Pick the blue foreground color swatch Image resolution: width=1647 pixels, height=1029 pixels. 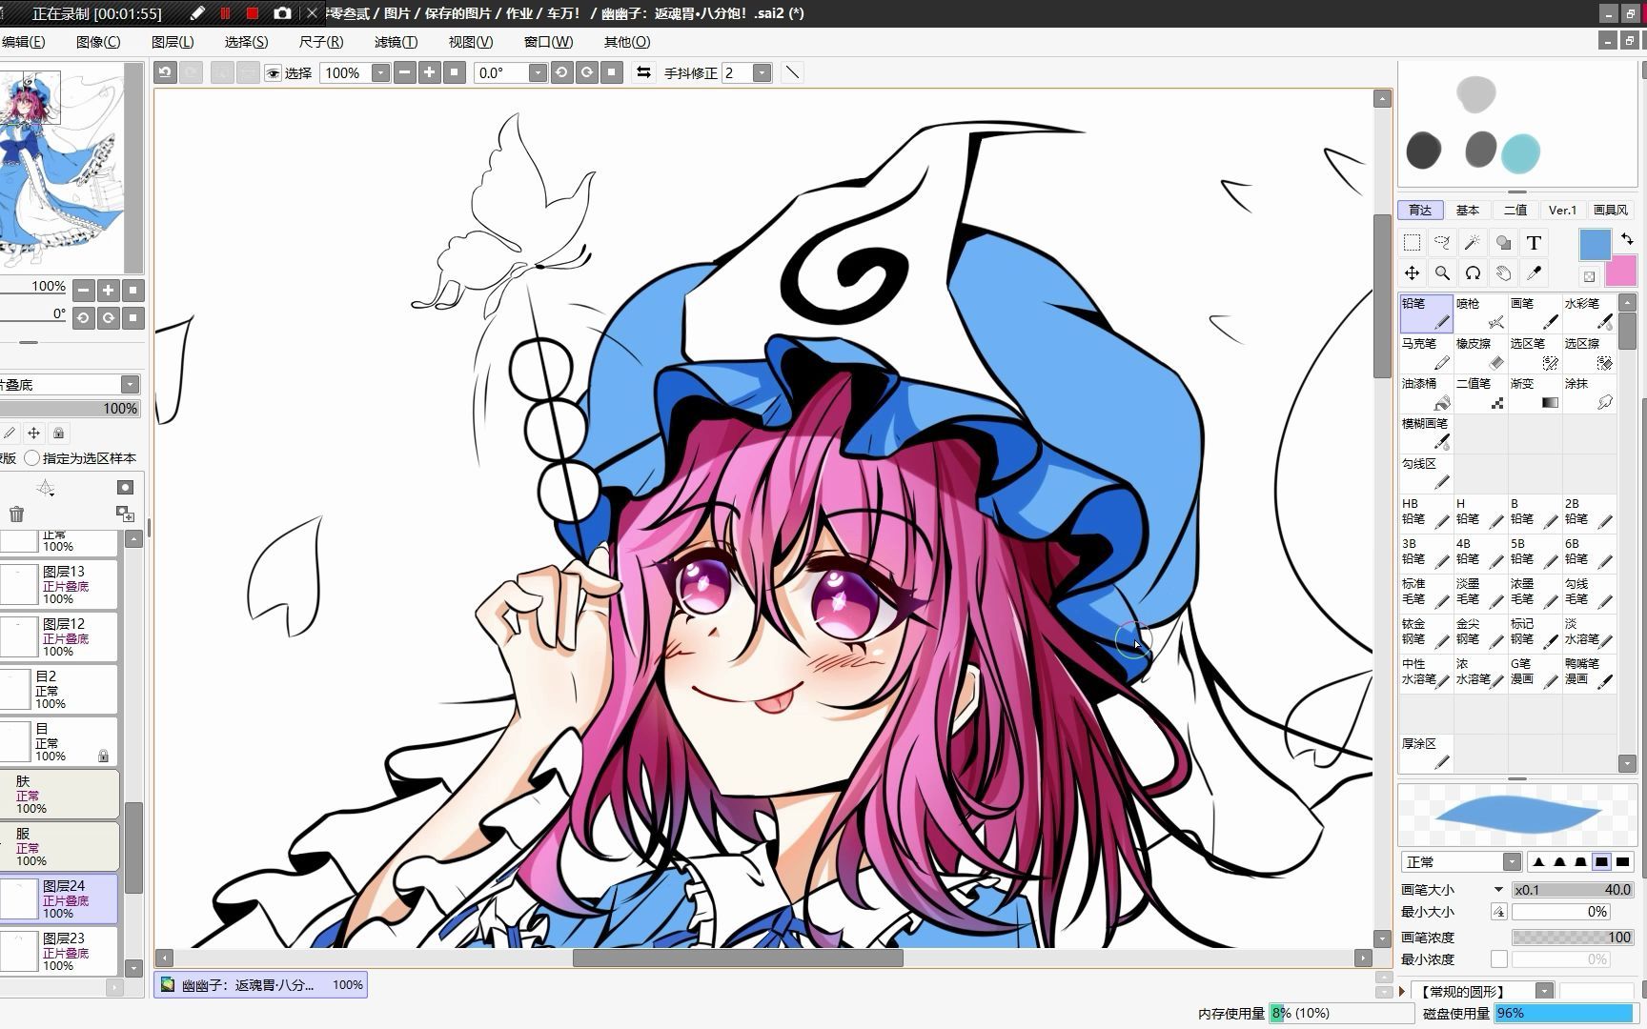coord(1595,244)
